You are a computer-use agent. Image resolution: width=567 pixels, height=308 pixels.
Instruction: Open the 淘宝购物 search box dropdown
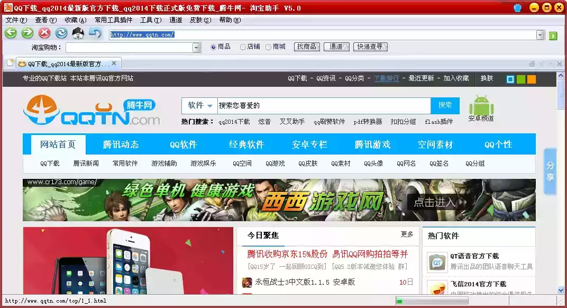pyautogui.click(x=197, y=48)
